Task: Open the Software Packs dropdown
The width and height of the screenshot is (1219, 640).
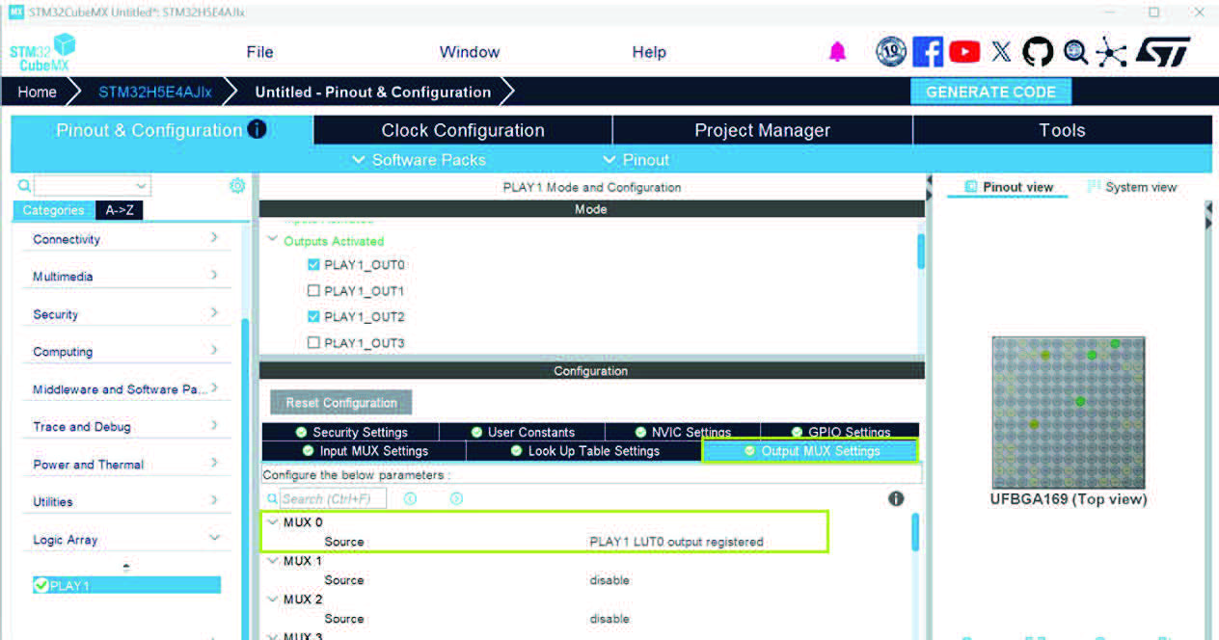Action: [419, 160]
